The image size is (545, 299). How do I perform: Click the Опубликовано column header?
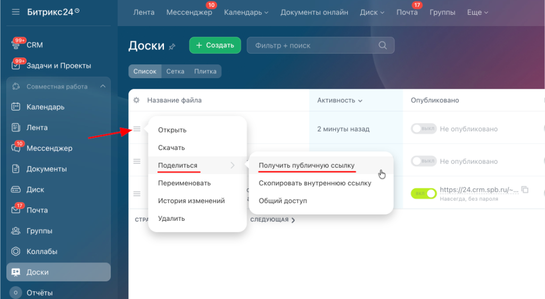click(x=435, y=100)
